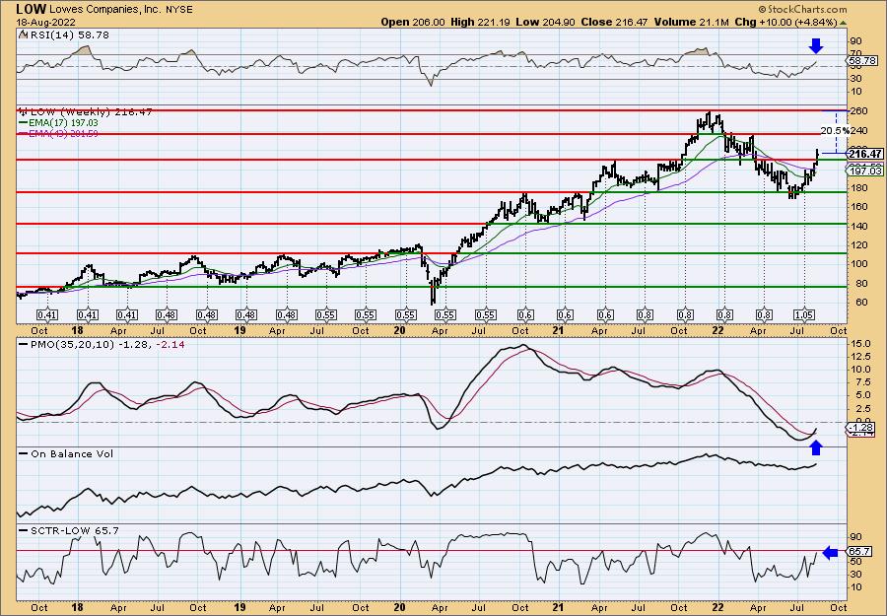The height and width of the screenshot is (616, 887).
Task: Open the StockCharts.com copyright link
Action: pyautogui.click(x=802, y=9)
